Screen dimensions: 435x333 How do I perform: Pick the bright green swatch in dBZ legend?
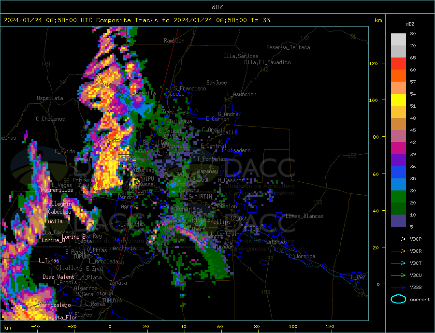point(398,197)
